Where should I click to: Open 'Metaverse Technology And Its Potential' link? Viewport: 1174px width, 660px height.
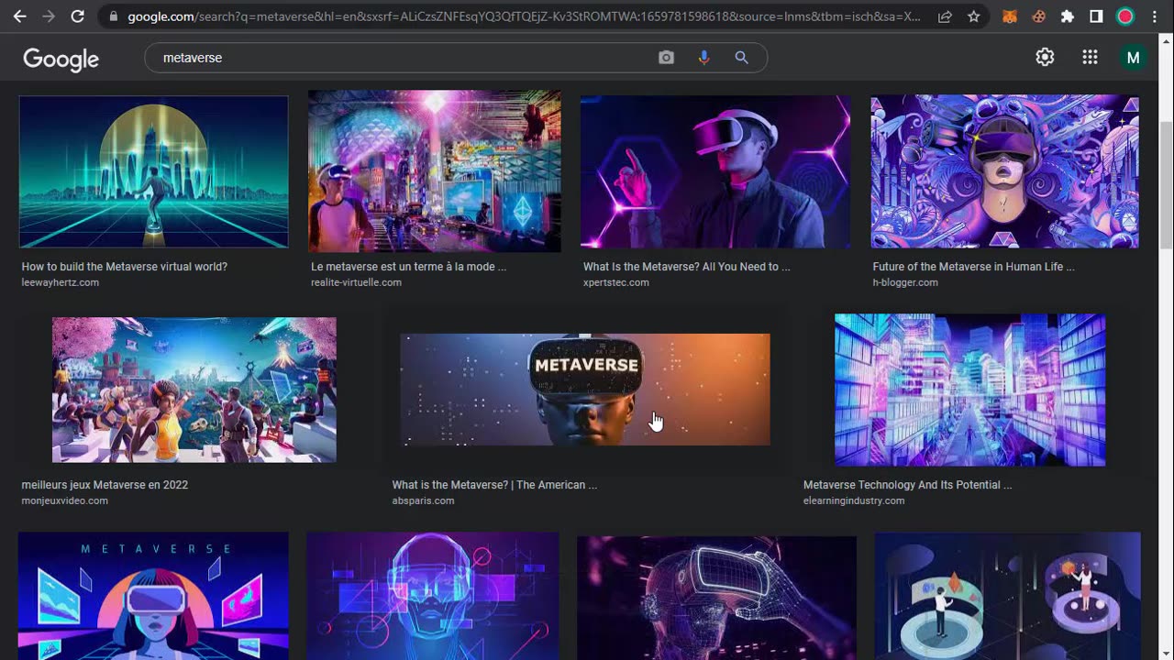coord(908,485)
